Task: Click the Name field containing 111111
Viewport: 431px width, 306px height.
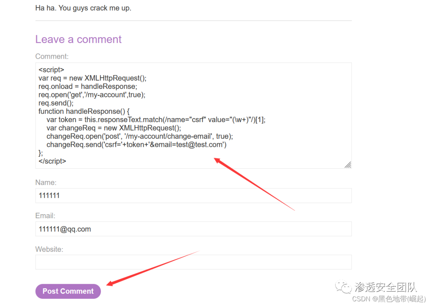Action: [194, 195]
